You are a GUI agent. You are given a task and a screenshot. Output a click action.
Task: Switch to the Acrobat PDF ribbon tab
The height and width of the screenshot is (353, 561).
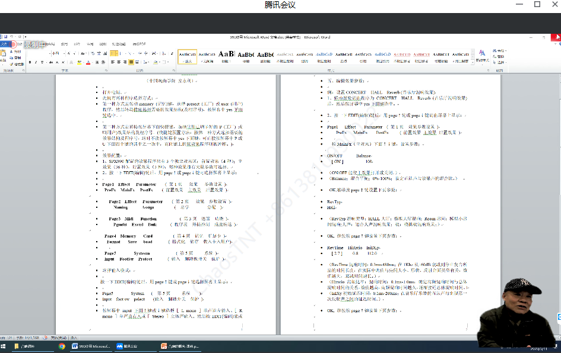coord(139,44)
